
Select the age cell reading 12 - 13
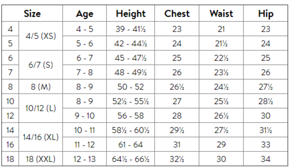tap(85, 159)
